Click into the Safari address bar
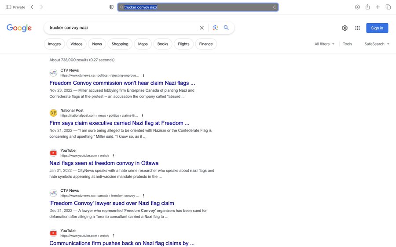The width and height of the screenshot is (396, 247). [x=198, y=7]
